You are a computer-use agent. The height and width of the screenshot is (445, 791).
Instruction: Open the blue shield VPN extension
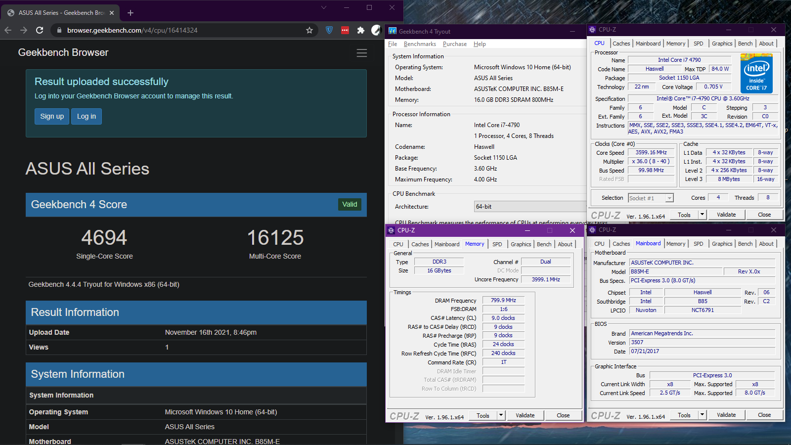pyautogui.click(x=329, y=30)
